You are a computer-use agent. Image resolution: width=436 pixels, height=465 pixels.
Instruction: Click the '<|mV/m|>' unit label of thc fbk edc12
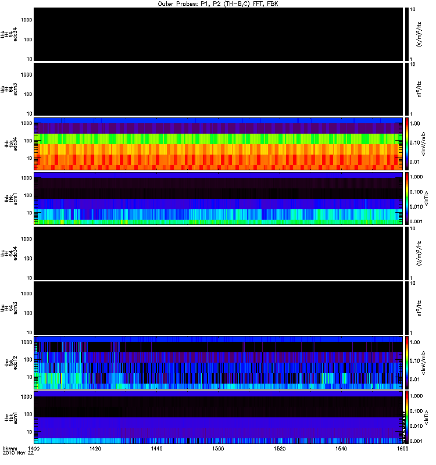coord(424,363)
